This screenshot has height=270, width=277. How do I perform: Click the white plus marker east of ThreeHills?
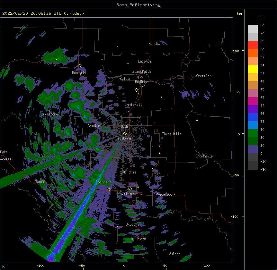pyautogui.click(x=197, y=120)
